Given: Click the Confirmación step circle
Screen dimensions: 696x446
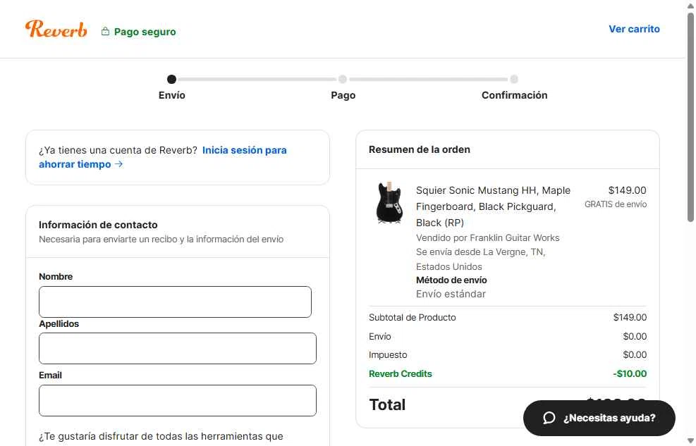Looking at the screenshot, I should coord(514,80).
